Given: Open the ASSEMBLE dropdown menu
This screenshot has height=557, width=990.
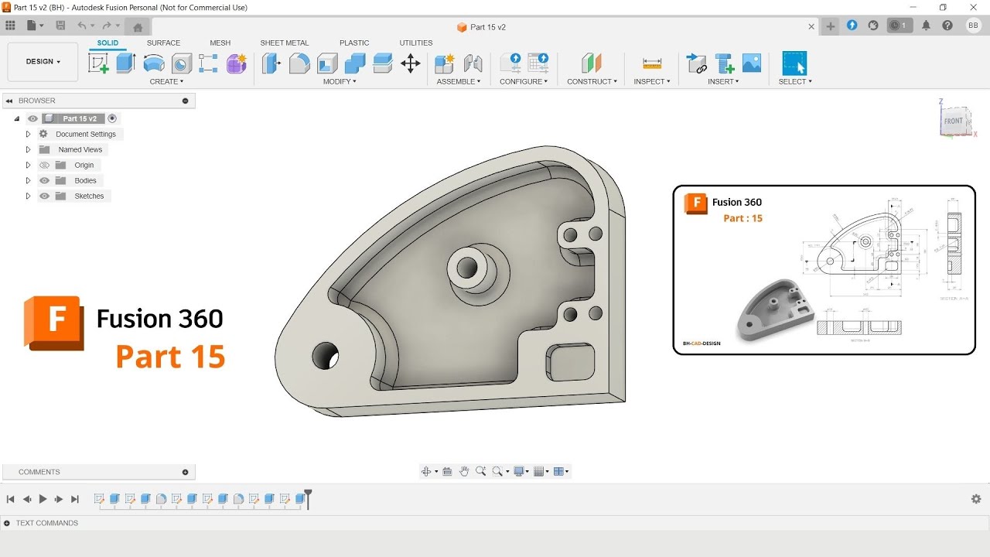Looking at the screenshot, I should pos(459,81).
